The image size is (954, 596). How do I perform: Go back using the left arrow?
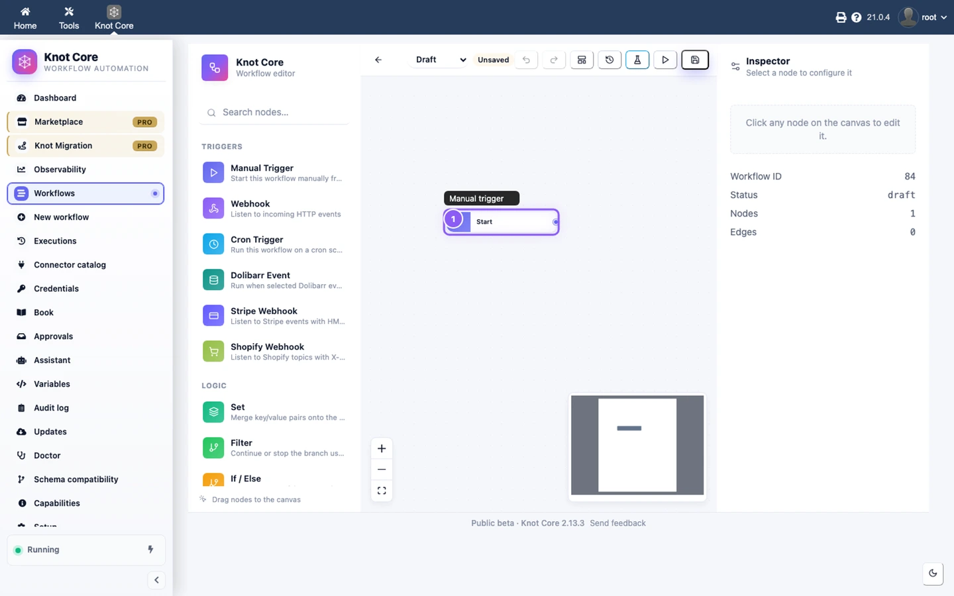pyautogui.click(x=378, y=60)
